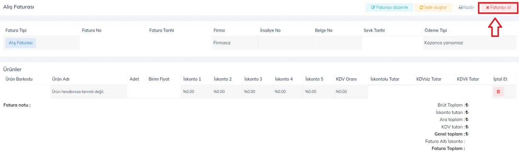Click the 'KDVsiz Tutar' column header
This screenshot has width=519, height=155.
(x=429, y=79)
